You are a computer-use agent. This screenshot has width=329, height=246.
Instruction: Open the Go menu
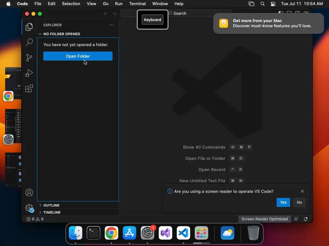pyautogui.click(x=106, y=4)
